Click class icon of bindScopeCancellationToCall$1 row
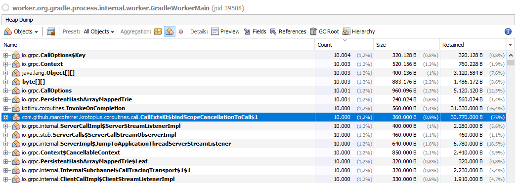517x183 pixels. click(x=16, y=117)
